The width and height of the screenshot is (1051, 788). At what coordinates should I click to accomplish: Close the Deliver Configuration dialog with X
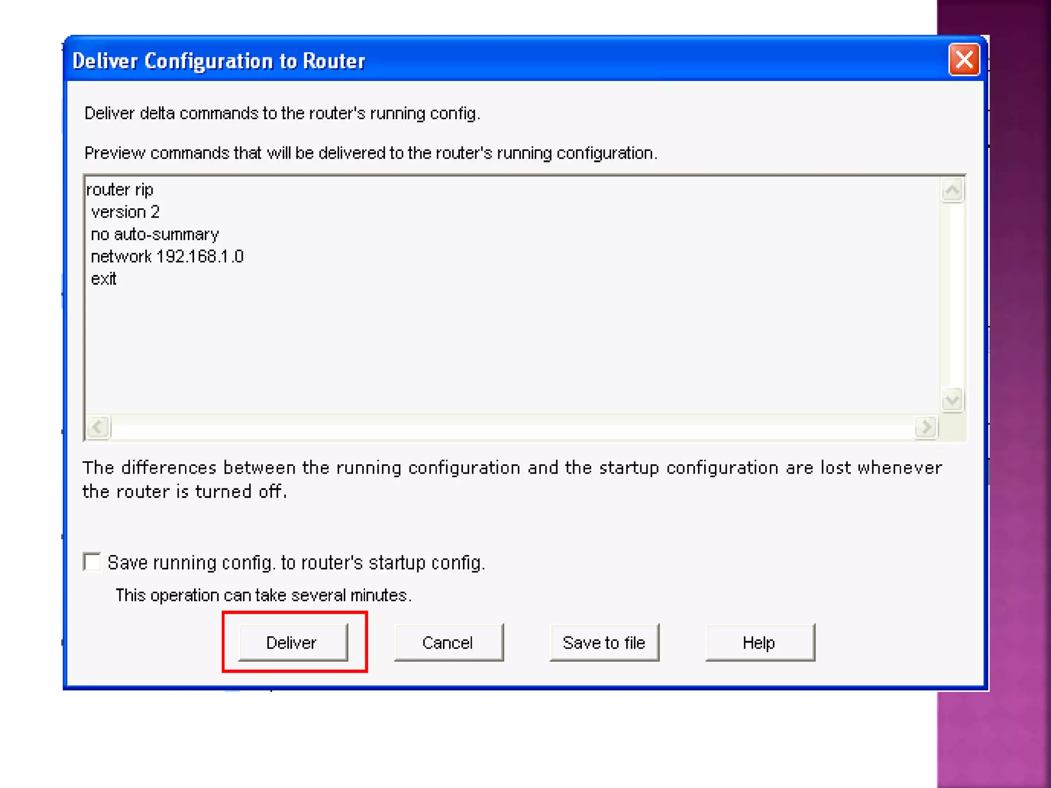pyautogui.click(x=964, y=60)
